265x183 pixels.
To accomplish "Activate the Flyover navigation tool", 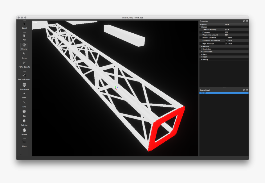I will (x=24, y=46).
